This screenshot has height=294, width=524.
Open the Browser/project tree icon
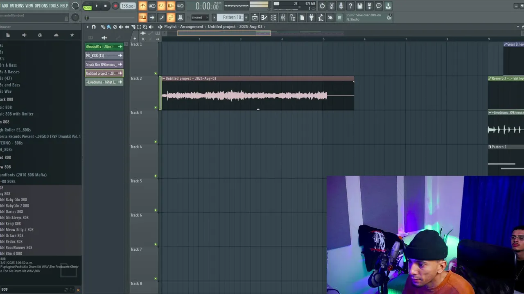point(292,18)
